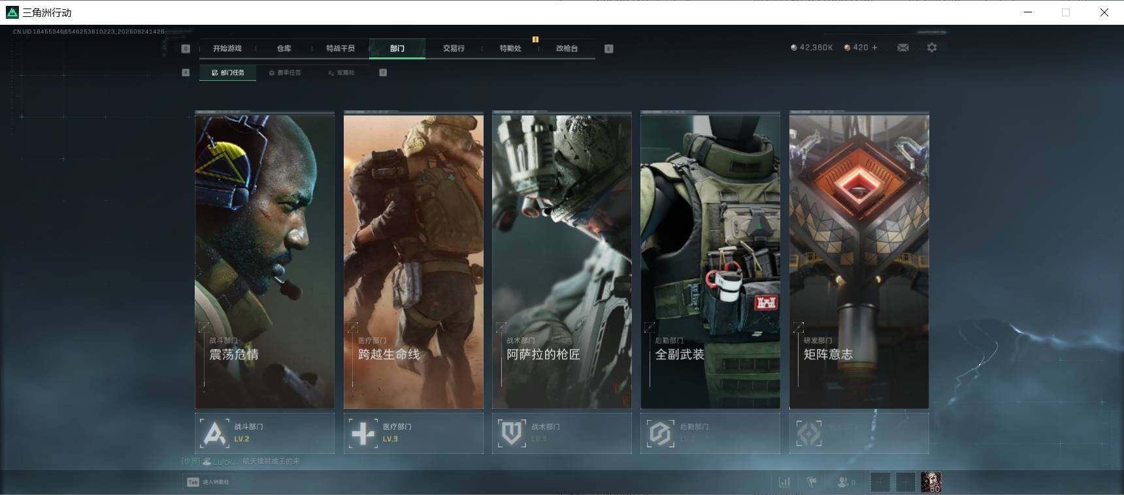The image size is (1124, 495).
Task: Switch to the 改枪台 tab
Action: pos(567,48)
